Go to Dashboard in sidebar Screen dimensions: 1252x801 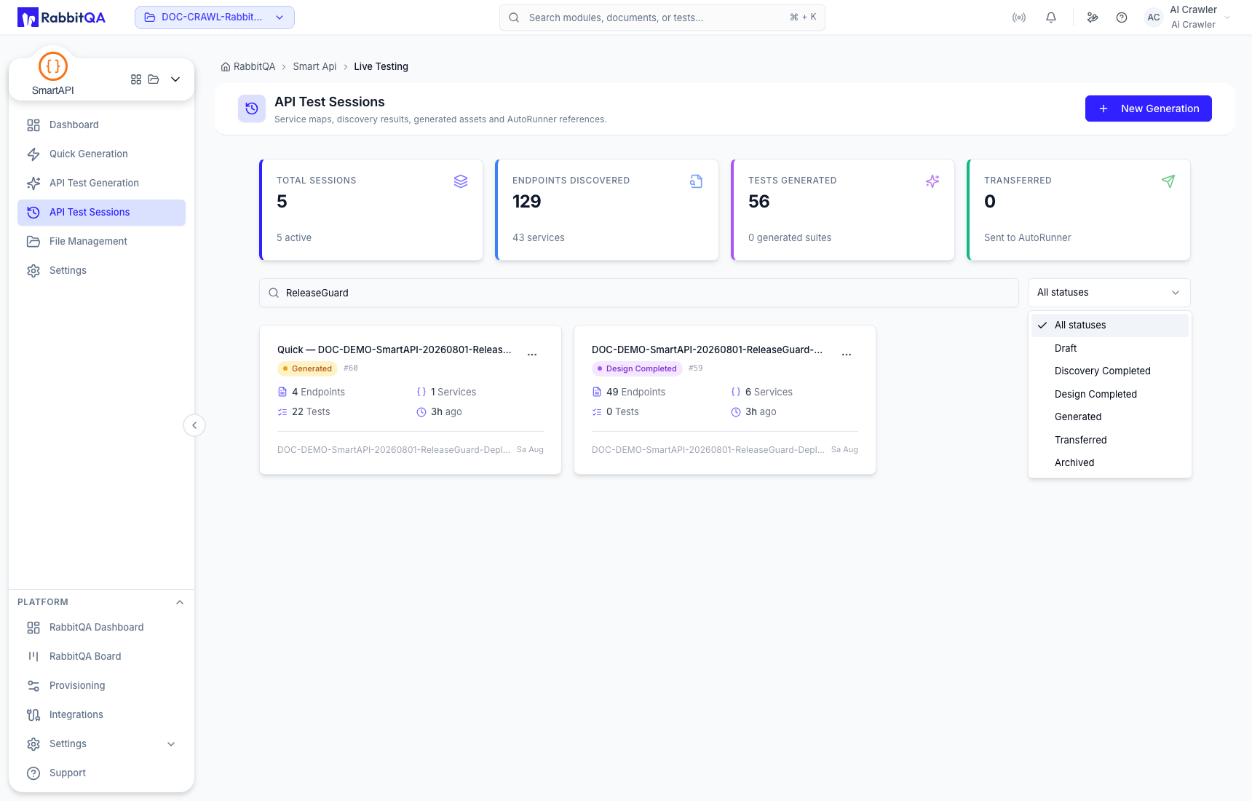[101, 125]
